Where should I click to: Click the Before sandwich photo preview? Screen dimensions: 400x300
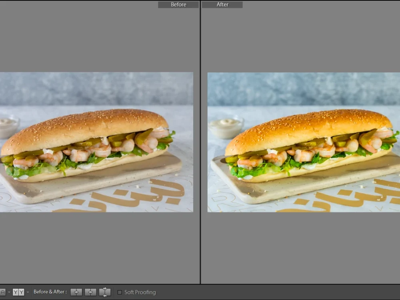coord(96,142)
